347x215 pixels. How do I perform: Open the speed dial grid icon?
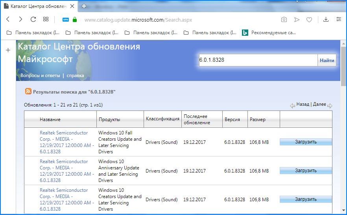(x=46, y=19)
